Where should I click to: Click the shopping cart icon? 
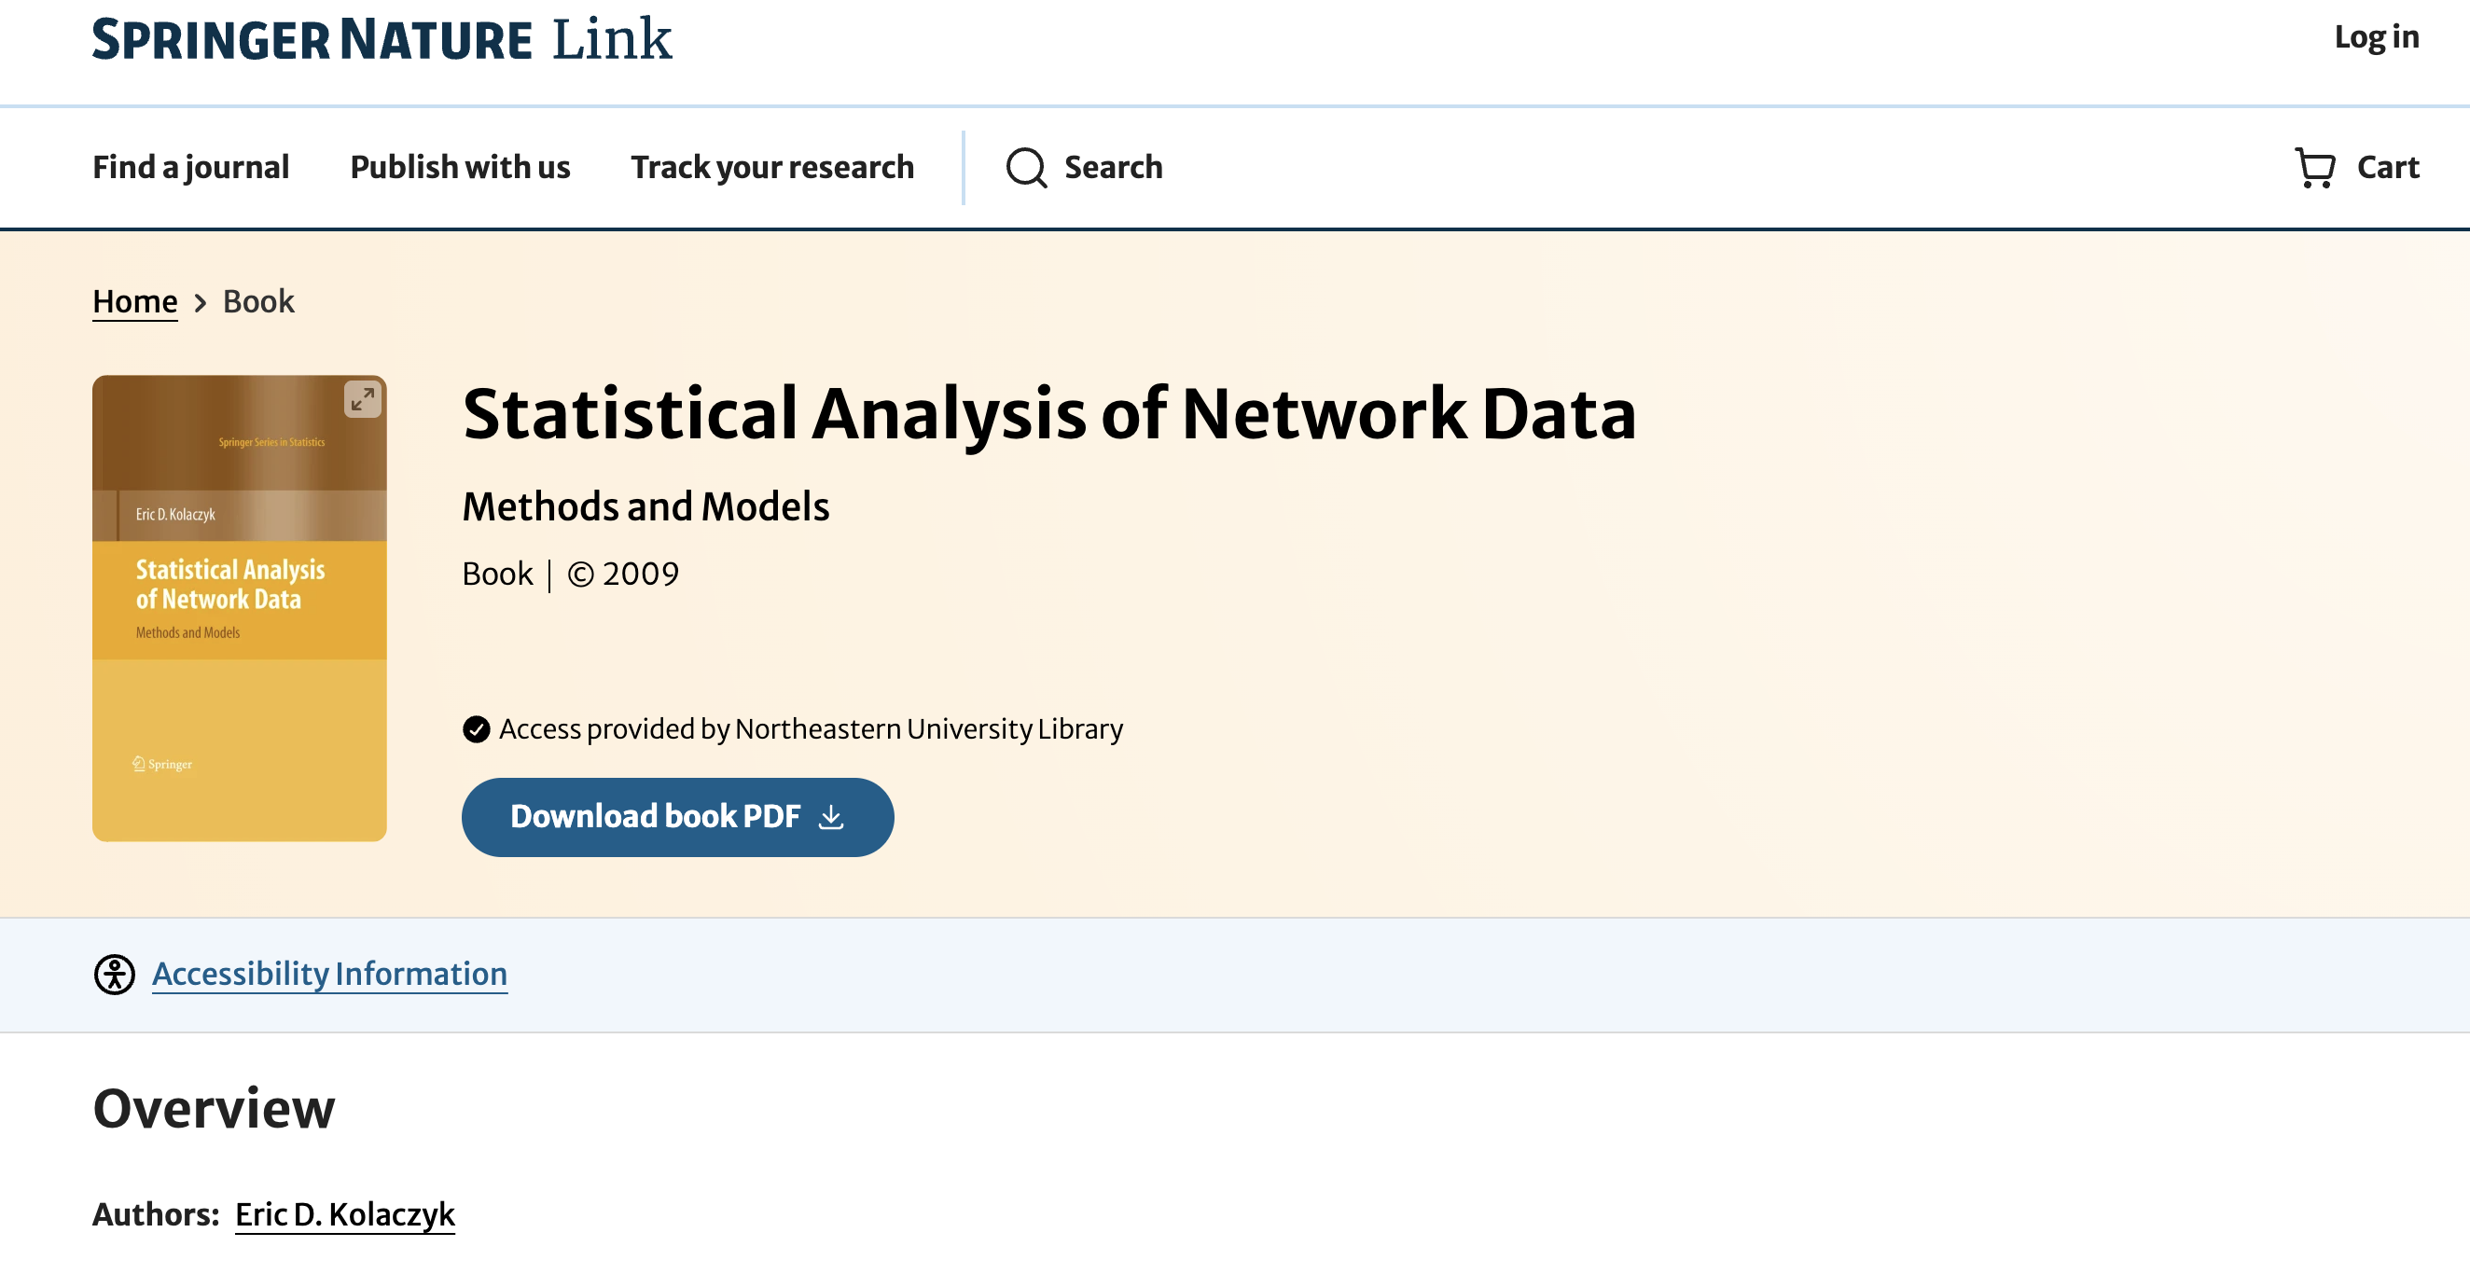coord(2313,168)
